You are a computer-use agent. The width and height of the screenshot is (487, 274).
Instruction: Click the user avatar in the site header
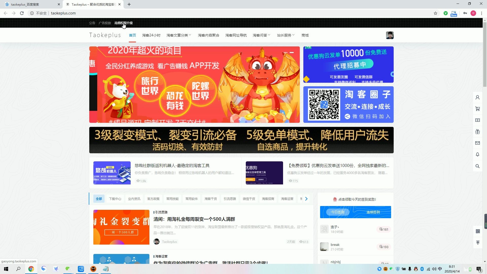click(390, 35)
